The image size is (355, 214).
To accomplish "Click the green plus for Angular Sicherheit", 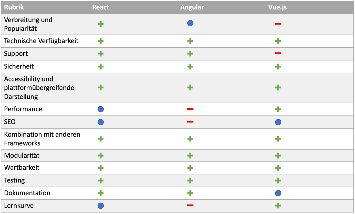I will click(190, 67).
